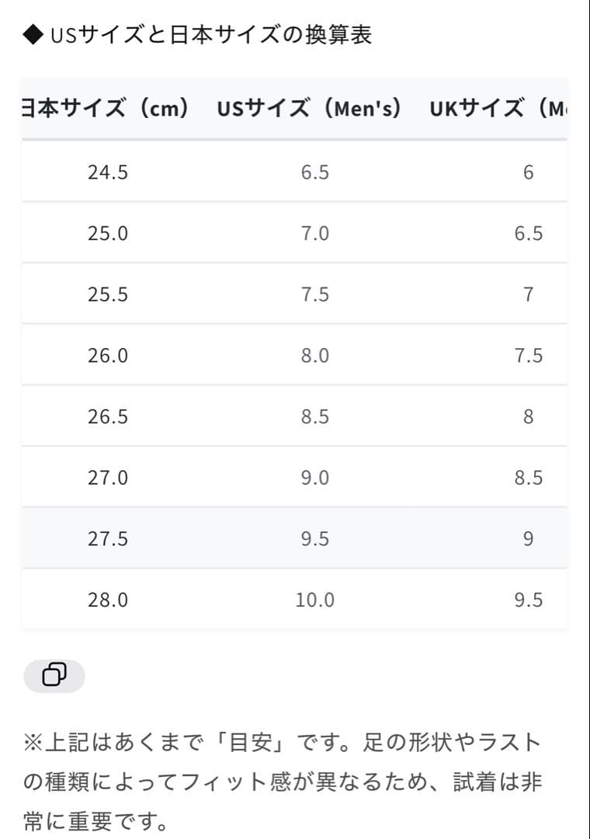Screen dimensions: 590x839
Task: Click the partially visible UKサイズ column header
Action: (x=498, y=109)
